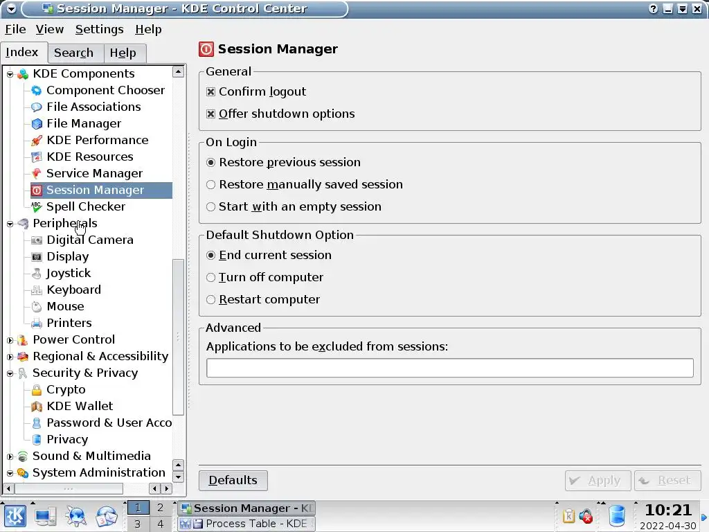Switch to virtual desktop 2
Image resolution: width=709 pixels, height=532 pixels.
160,508
